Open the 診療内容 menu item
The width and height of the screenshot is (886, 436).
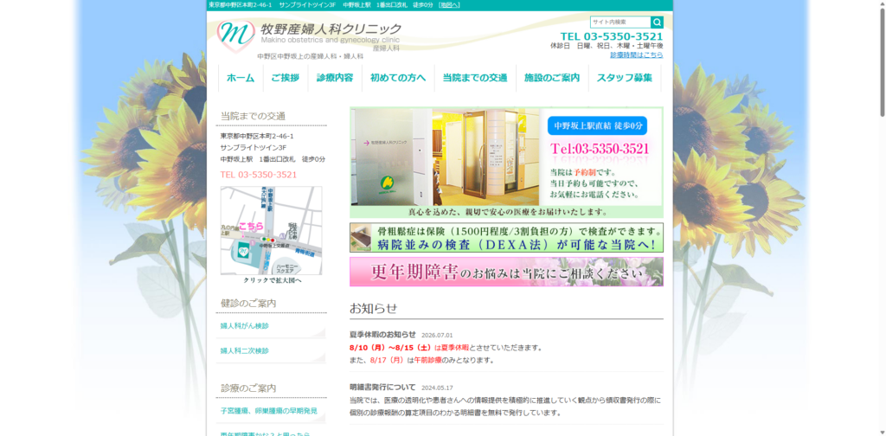pos(335,78)
